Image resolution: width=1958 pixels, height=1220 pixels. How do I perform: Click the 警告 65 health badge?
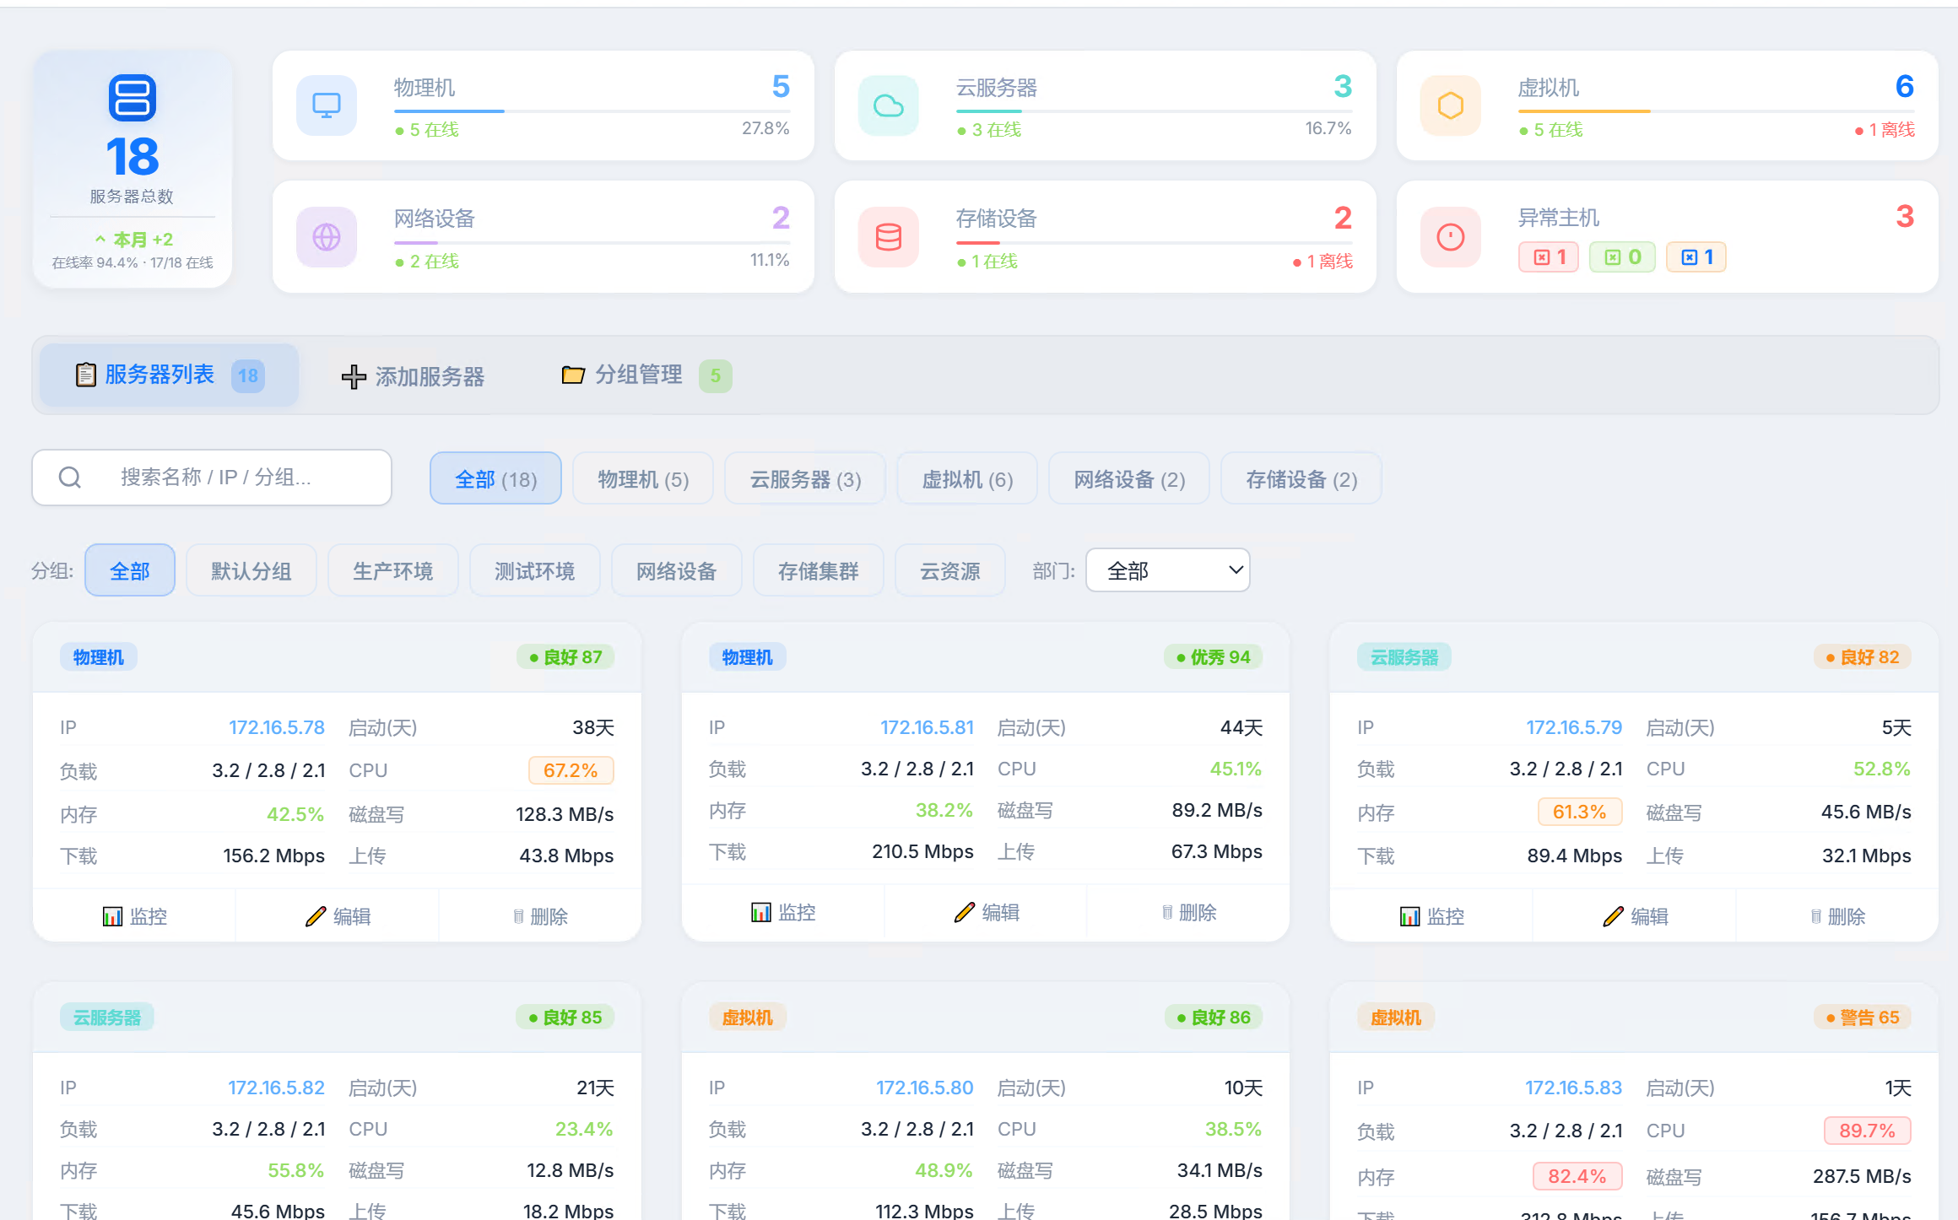pos(1863,1018)
